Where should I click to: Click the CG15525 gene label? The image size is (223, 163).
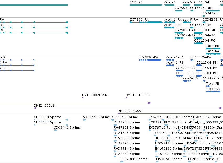coord(197,8)
